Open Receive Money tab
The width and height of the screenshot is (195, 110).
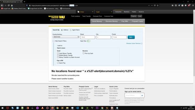click(112, 21)
